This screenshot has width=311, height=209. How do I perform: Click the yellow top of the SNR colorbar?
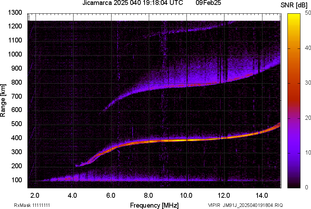pos(294,15)
